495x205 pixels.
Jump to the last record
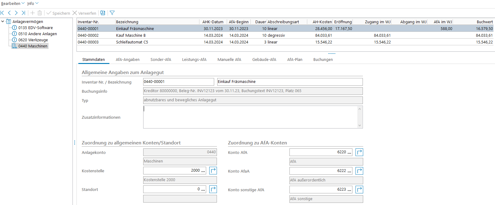(23, 13)
